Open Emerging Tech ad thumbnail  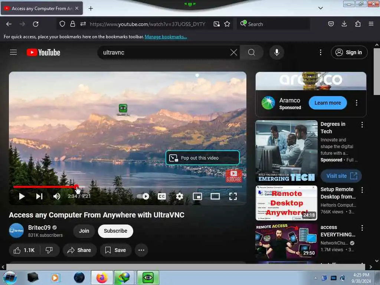(x=286, y=151)
